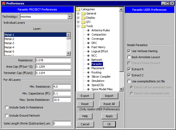Open the Technology dropdown
The height and width of the screenshot is (130, 176).
70,17
